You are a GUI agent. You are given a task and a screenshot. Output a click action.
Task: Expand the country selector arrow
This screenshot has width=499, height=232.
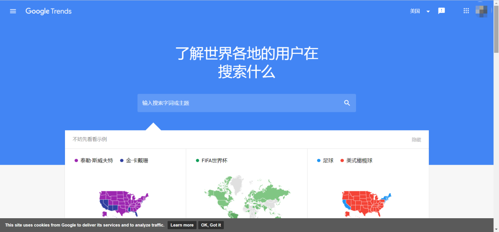click(x=428, y=11)
